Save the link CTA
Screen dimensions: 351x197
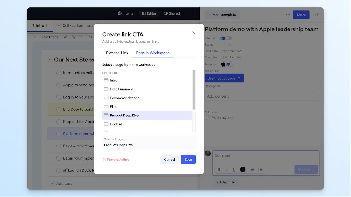188,160
